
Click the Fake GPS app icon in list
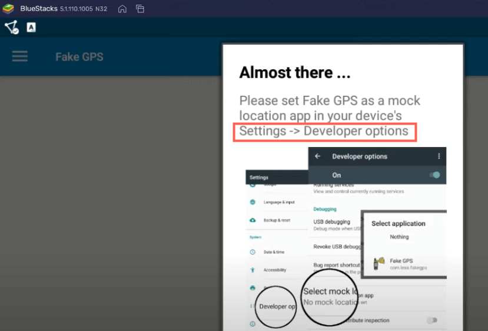point(380,263)
